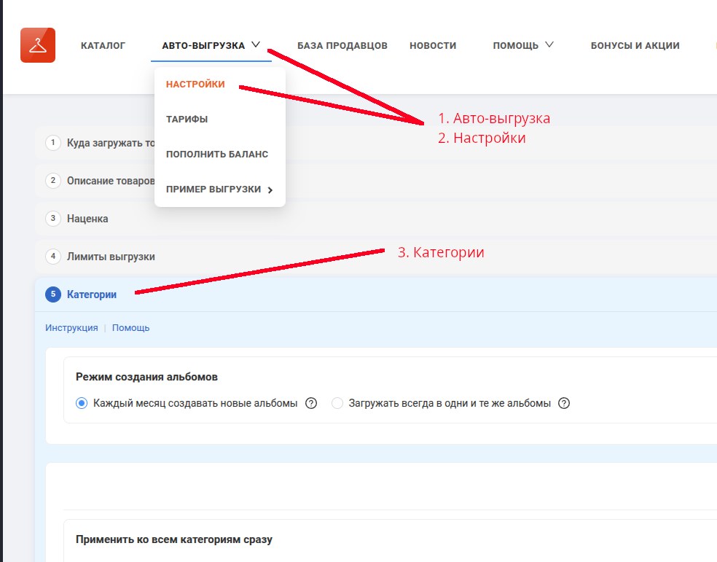Open 'Бонусы и акции' navigation item
The image size is (717, 562).
(635, 45)
